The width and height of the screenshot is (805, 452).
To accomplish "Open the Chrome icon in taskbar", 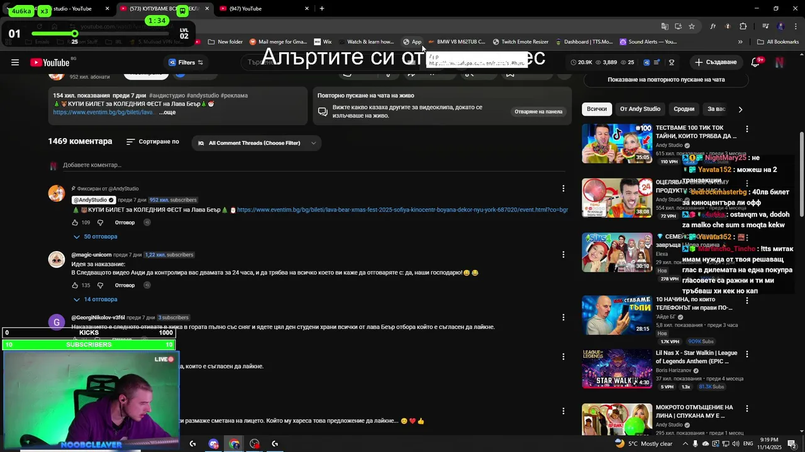I will (234, 444).
